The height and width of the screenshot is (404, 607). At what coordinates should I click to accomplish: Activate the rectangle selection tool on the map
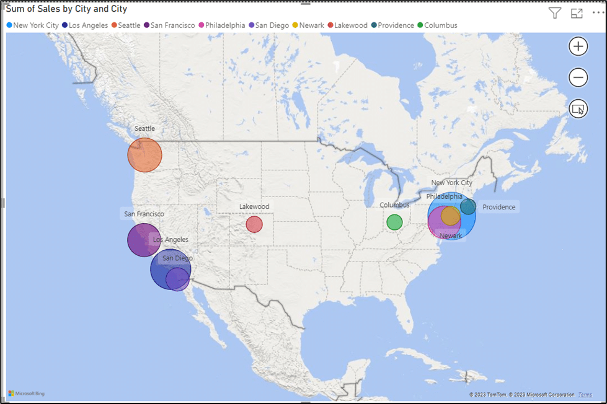tap(577, 108)
